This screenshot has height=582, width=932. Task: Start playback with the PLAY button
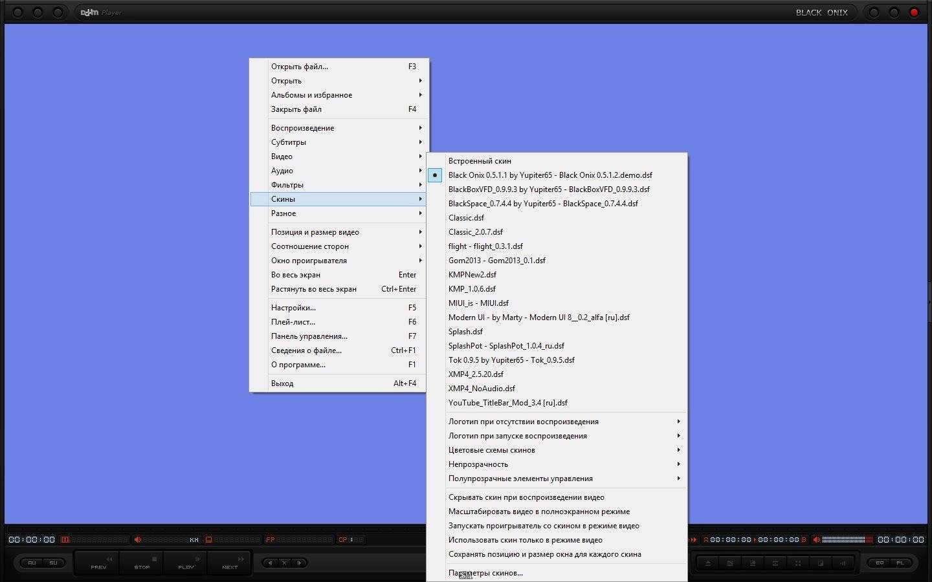(x=186, y=563)
